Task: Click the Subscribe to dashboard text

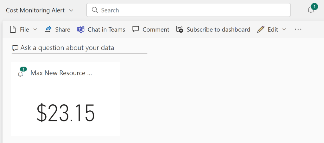Action: 218,29
